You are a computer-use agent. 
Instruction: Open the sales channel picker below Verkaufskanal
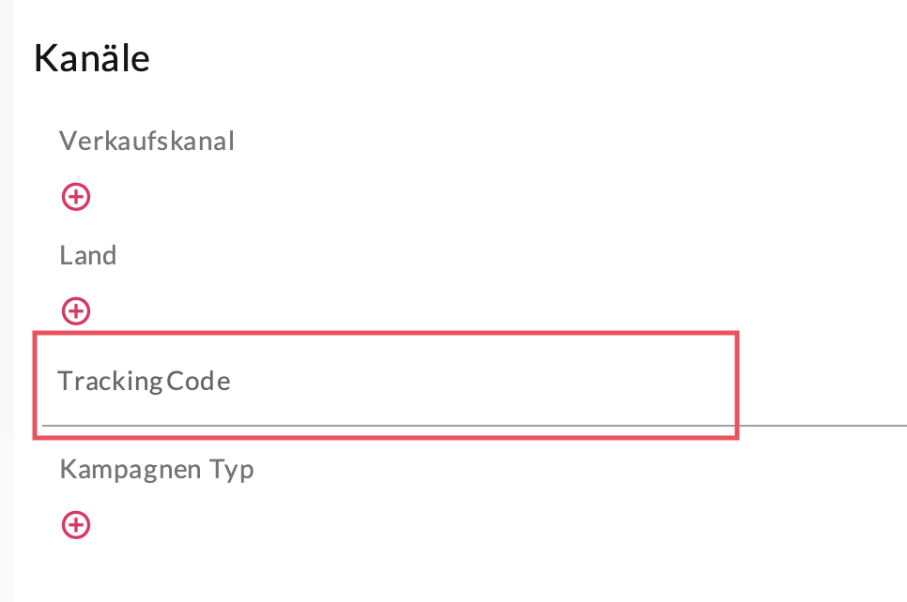click(76, 197)
